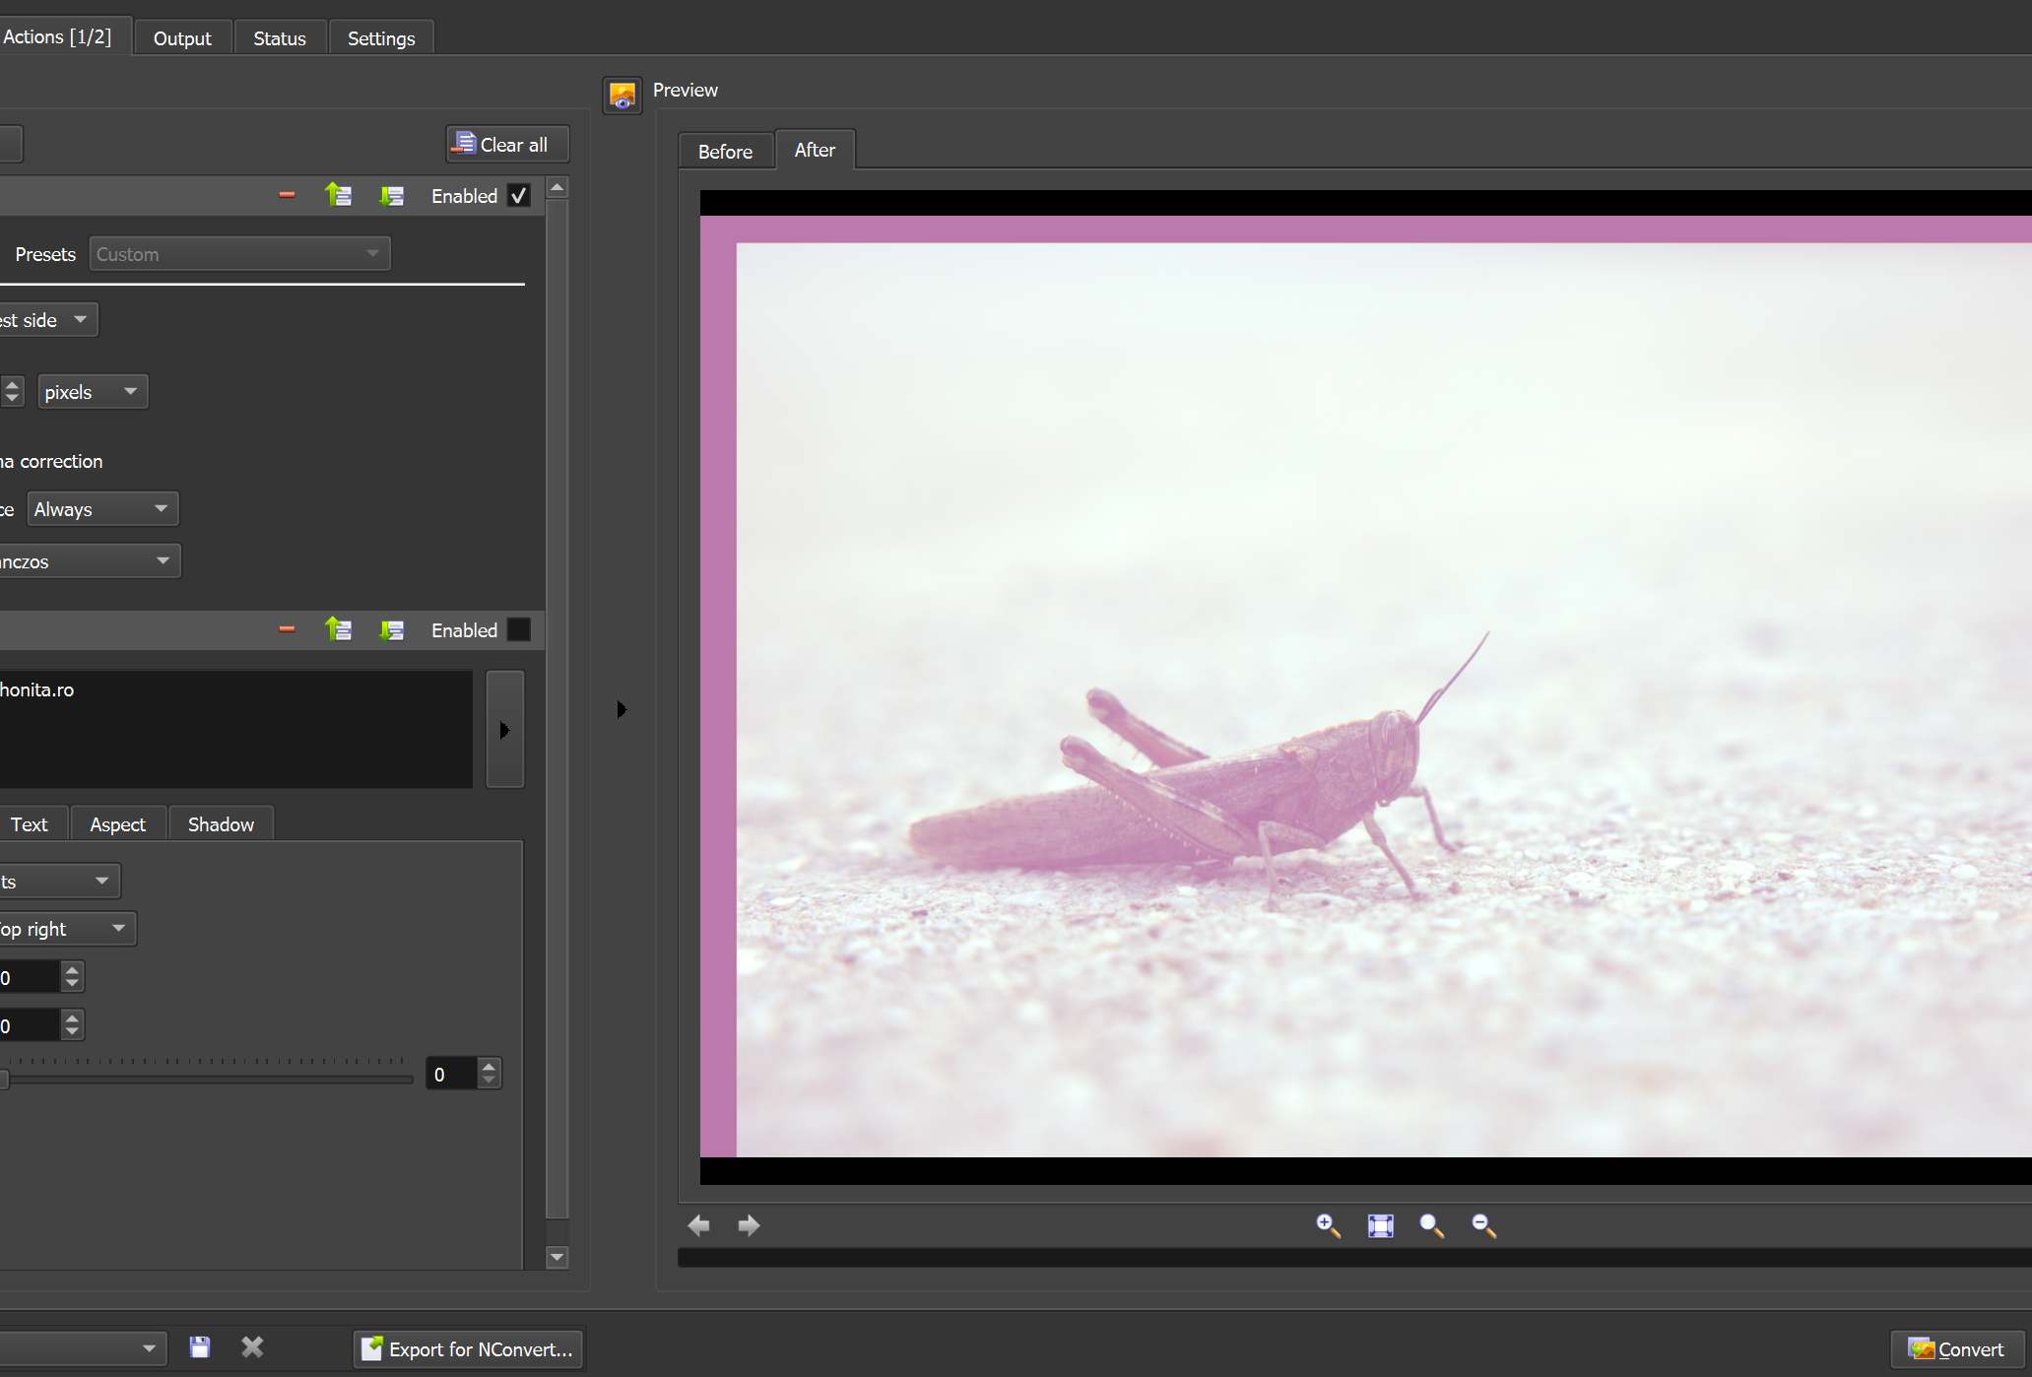Switch to the Before preview tab

(725, 152)
